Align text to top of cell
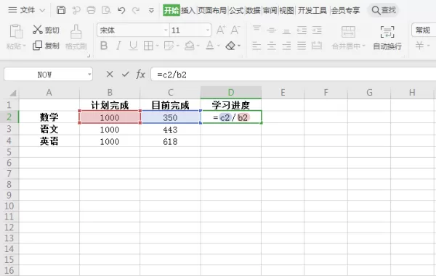This screenshot has width=436, height=276. (257, 29)
